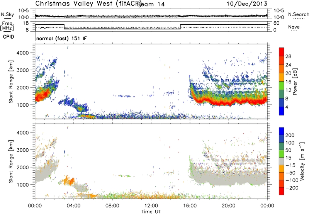The width and height of the screenshot is (309, 214).
Task: Click the 'Power [dB]' color bar title
Action: (x=295, y=82)
